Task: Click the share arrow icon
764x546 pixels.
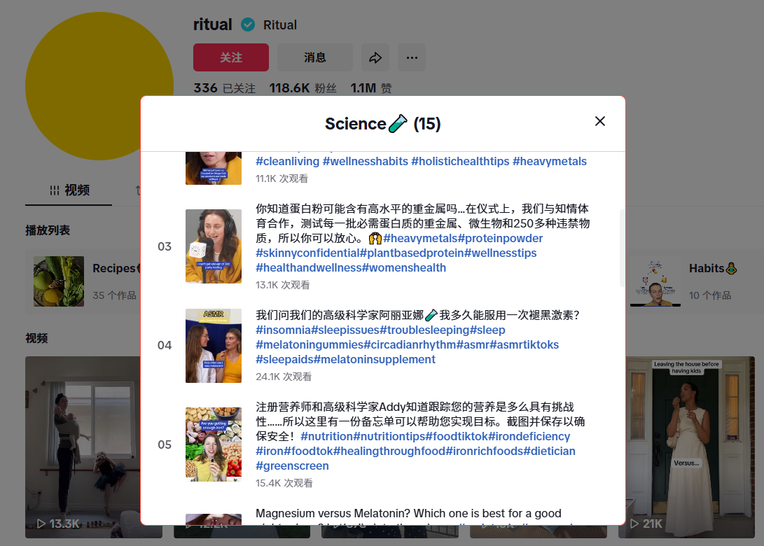Action: [x=375, y=57]
